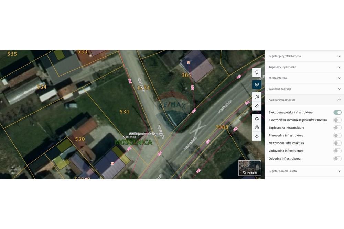Screen dimensions: 344x229
Task: Click the star favorites icon
Action: pyautogui.click(x=257, y=136)
